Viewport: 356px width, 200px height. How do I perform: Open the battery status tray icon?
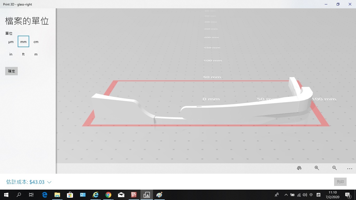click(292, 195)
